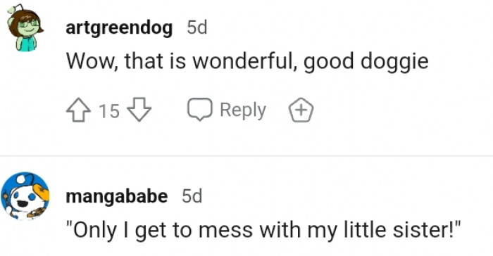This screenshot has width=493, height=256.
Task: Open the 5d timestamp beside artgreendog
Action: [x=197, y=27]
